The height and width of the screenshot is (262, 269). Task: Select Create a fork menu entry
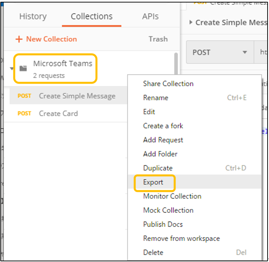click(195, 126)
